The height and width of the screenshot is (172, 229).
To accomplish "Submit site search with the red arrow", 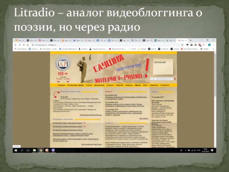I will pyautogui.click(x=175, y=79).
